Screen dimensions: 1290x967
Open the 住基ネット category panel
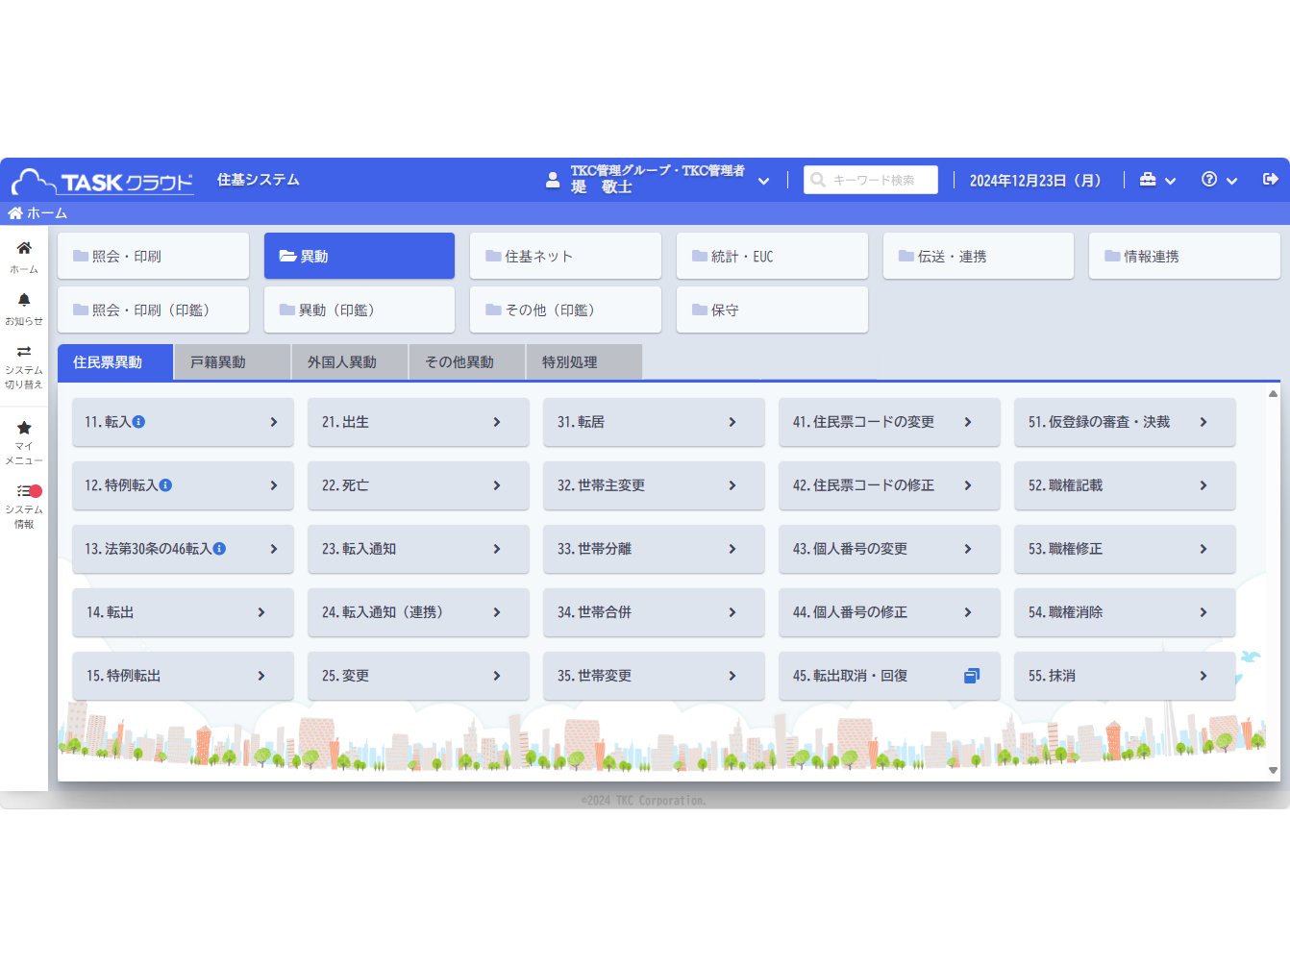(x=565, y=256)
